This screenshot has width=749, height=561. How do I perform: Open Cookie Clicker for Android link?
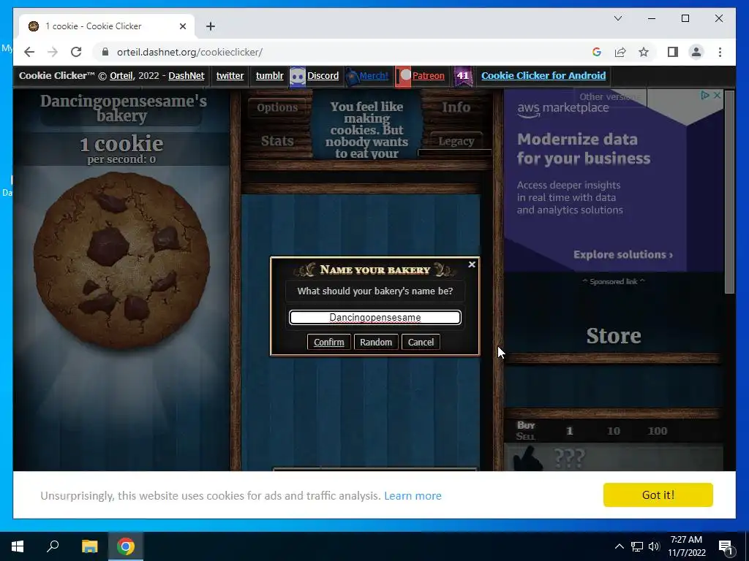[543, 76]
